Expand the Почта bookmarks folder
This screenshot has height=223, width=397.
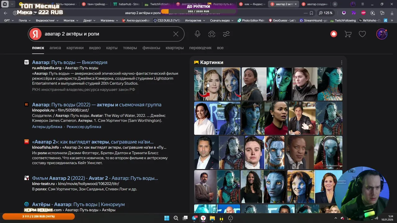click(25, 20)
